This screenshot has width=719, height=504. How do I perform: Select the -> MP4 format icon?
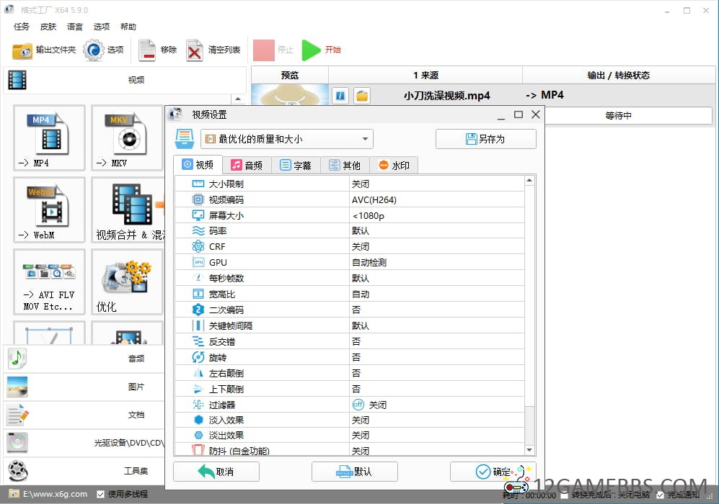(49, 138)
